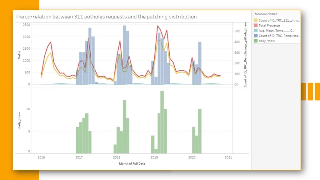Select the blue Count of ID_TRC_Remplissa swatch
This screenshot has width=320, height=180.
[256, 36]
